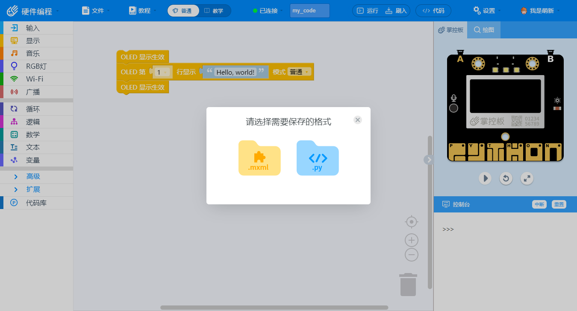Viewport: 577px width, 311px height.
Task: Expand the 高级 category
Action: 37,177
